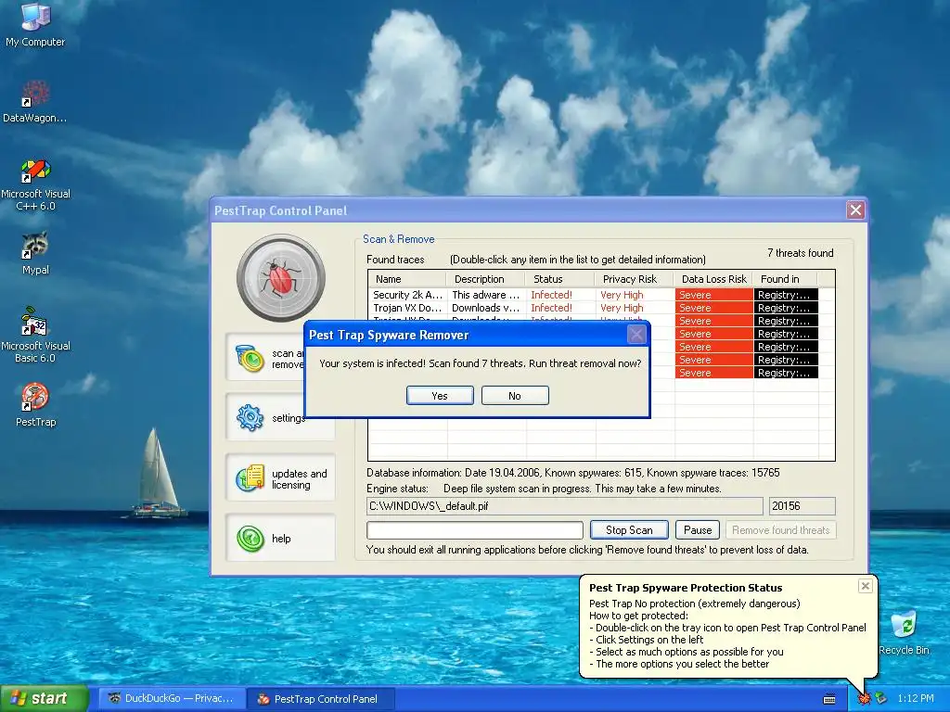
Task: Click scanned file path field
Action: (565, 505)
